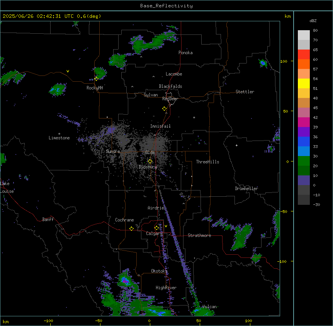This screenshot has width=333, height=326.
Task: Click the Airdrie city label
Action: tap(156, 208)
